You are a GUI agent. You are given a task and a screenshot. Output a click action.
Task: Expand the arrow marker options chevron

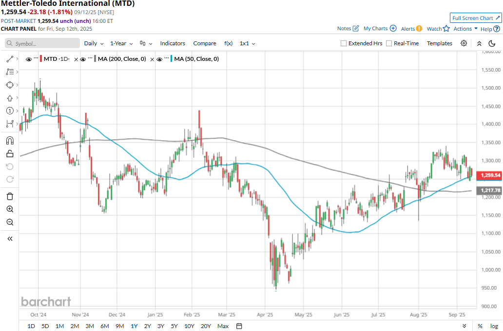tap(17, 98)
